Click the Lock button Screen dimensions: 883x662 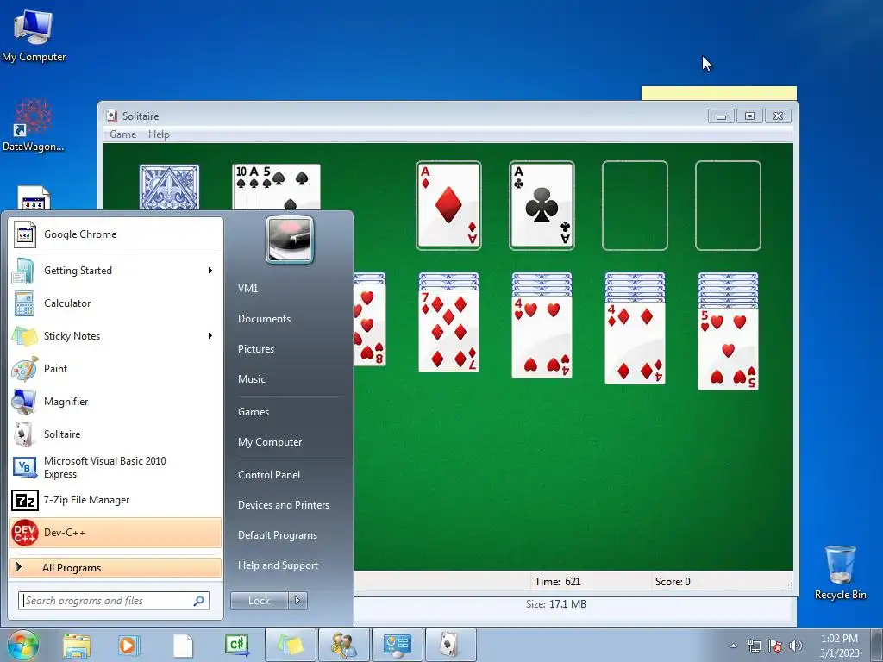click(259, 601)
